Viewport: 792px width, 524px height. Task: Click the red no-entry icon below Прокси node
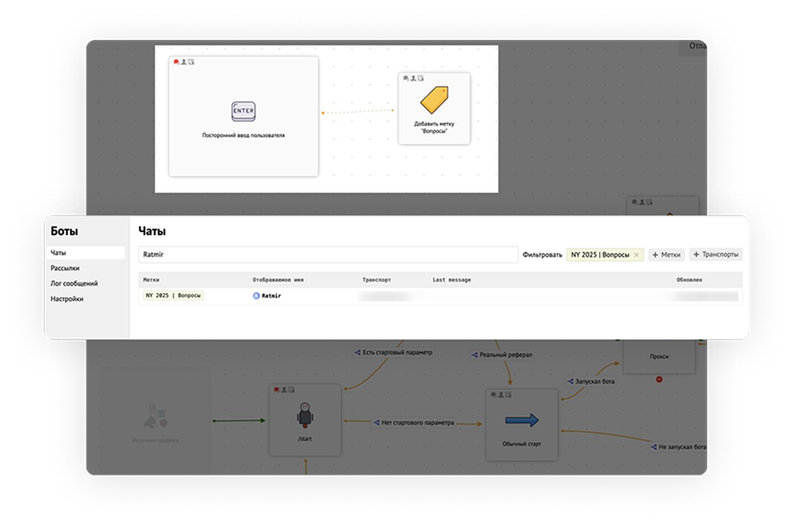(x=660, y=379)
